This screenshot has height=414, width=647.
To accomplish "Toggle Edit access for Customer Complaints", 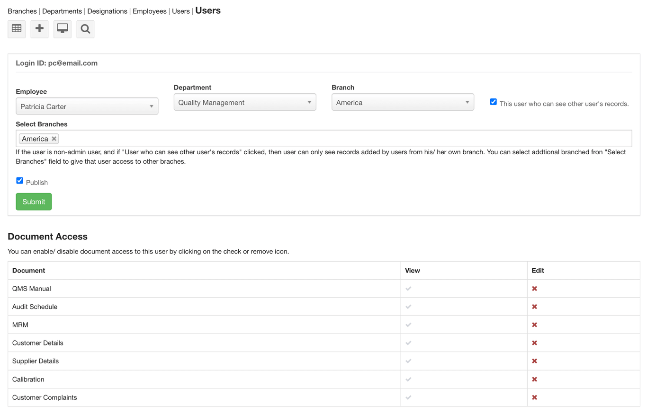I will [x=534, y=397].
